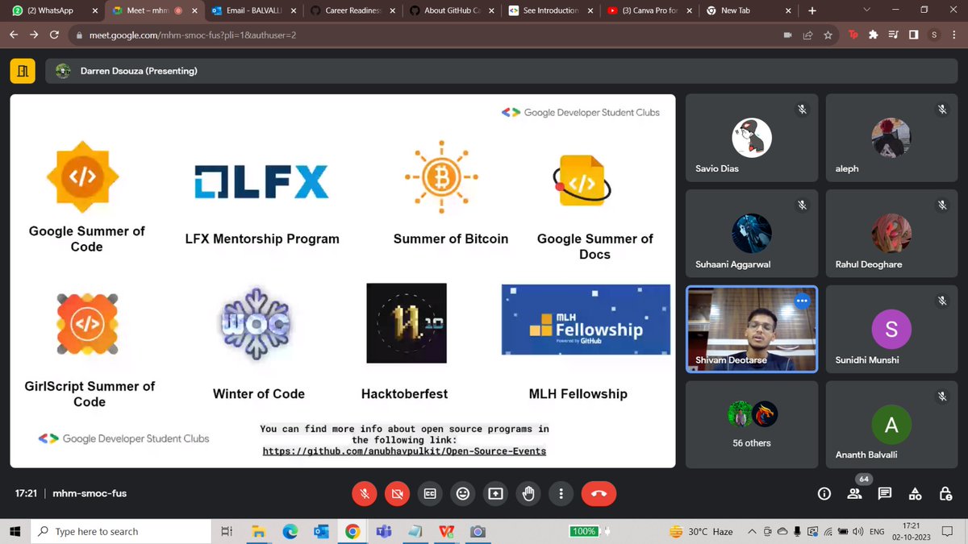Open a new browser tab
This screenshot has height=544, width=968.
point(812,11)
